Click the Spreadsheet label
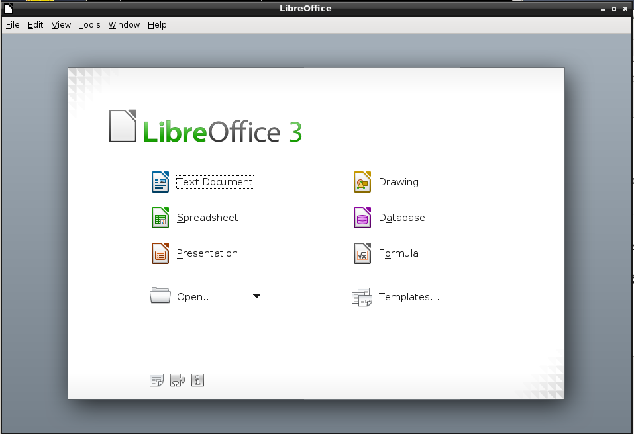The image size is (634, 434). click(207, 218)
